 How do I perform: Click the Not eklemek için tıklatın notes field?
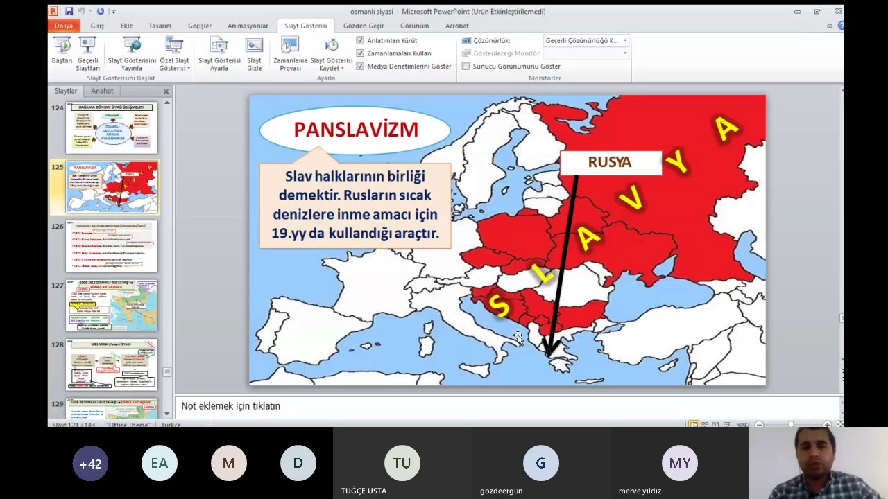tap(509, 406)
